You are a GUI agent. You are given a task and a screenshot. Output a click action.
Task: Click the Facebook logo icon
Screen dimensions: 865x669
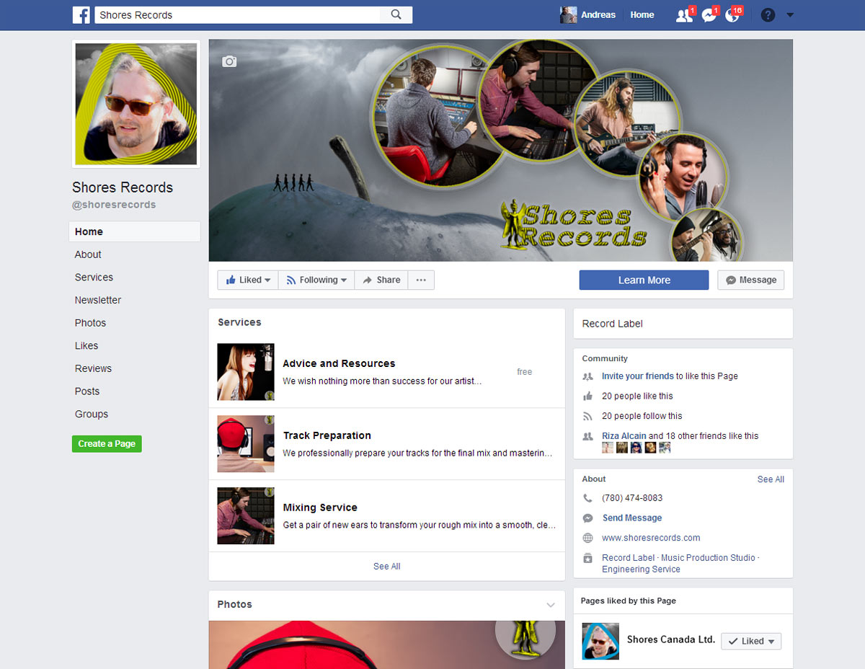(x=81, y=14)
